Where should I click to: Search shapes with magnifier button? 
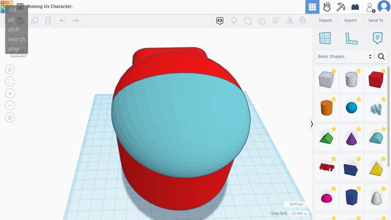(x=381, y=57)
